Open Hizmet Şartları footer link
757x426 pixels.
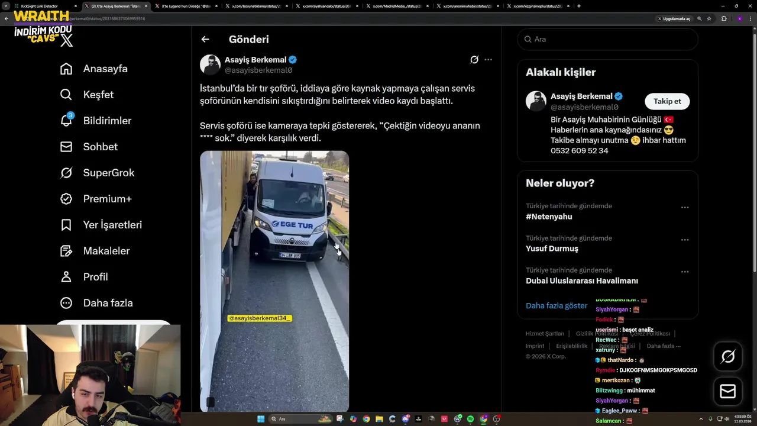click(545, 334)
